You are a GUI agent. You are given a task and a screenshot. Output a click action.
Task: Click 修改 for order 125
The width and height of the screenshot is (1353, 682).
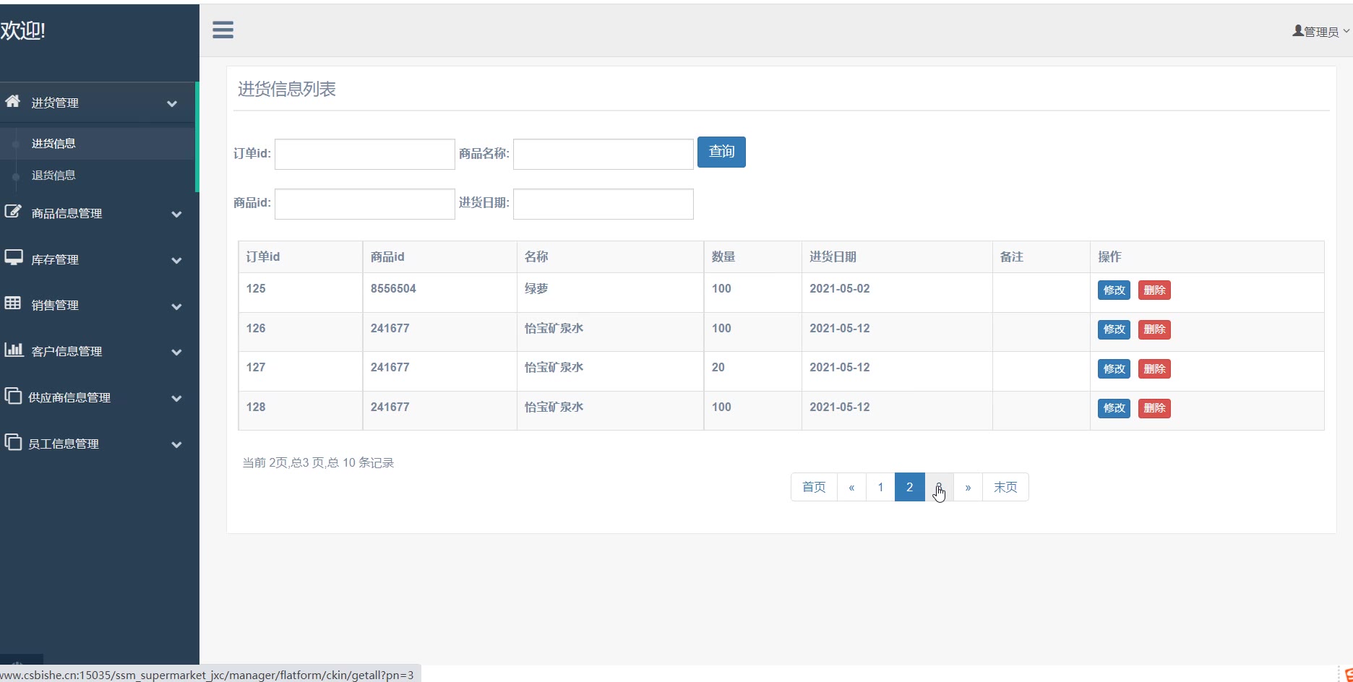click(1114, 290)
